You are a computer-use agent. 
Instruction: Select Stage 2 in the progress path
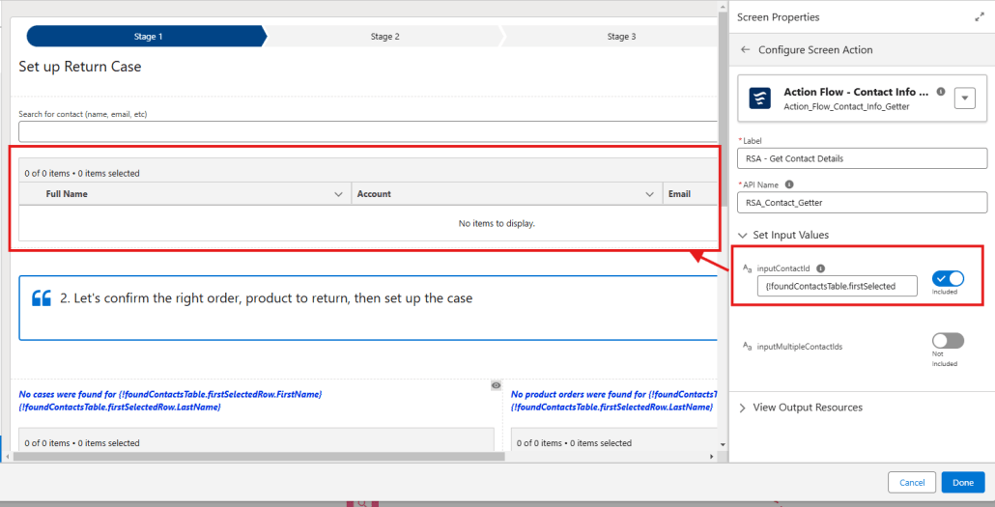384,37
